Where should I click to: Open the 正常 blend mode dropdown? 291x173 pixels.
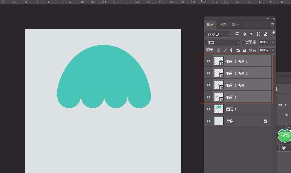point(222,42)
